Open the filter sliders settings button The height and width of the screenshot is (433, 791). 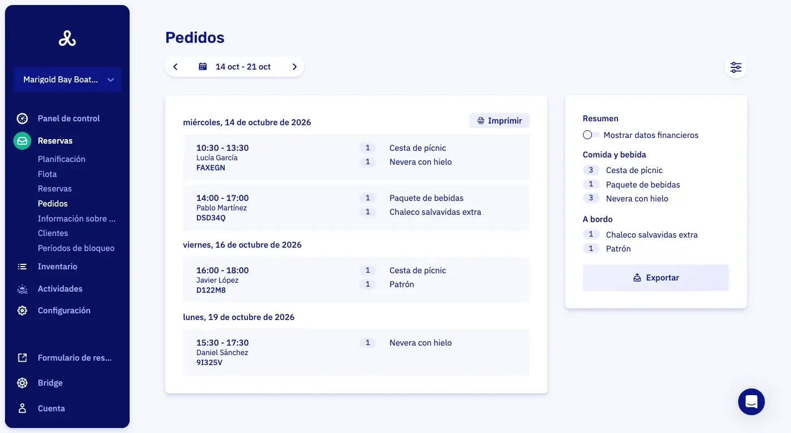click(736, 67)
